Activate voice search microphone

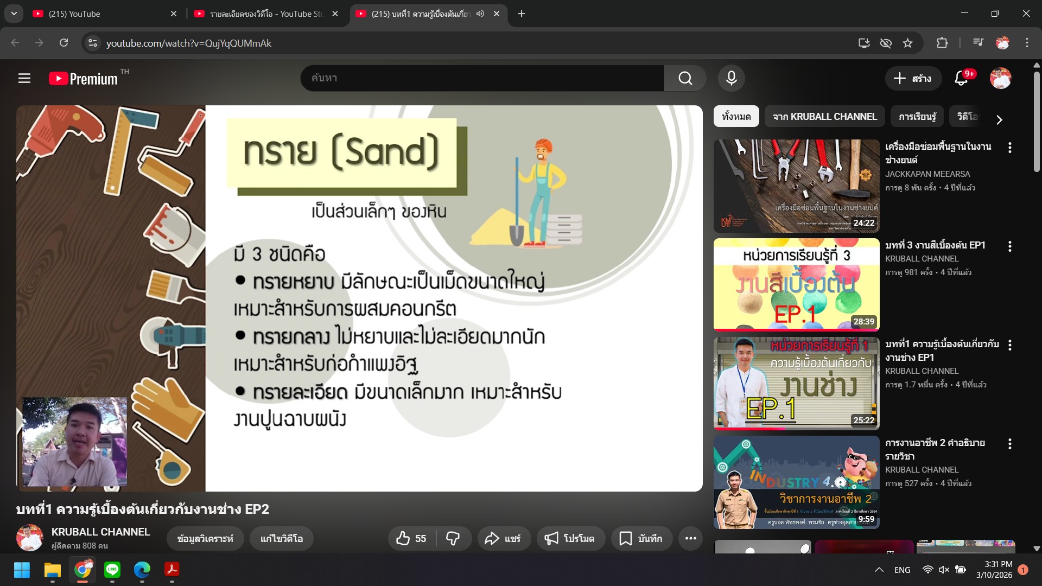pyautogui.click(x=731, y=79)
